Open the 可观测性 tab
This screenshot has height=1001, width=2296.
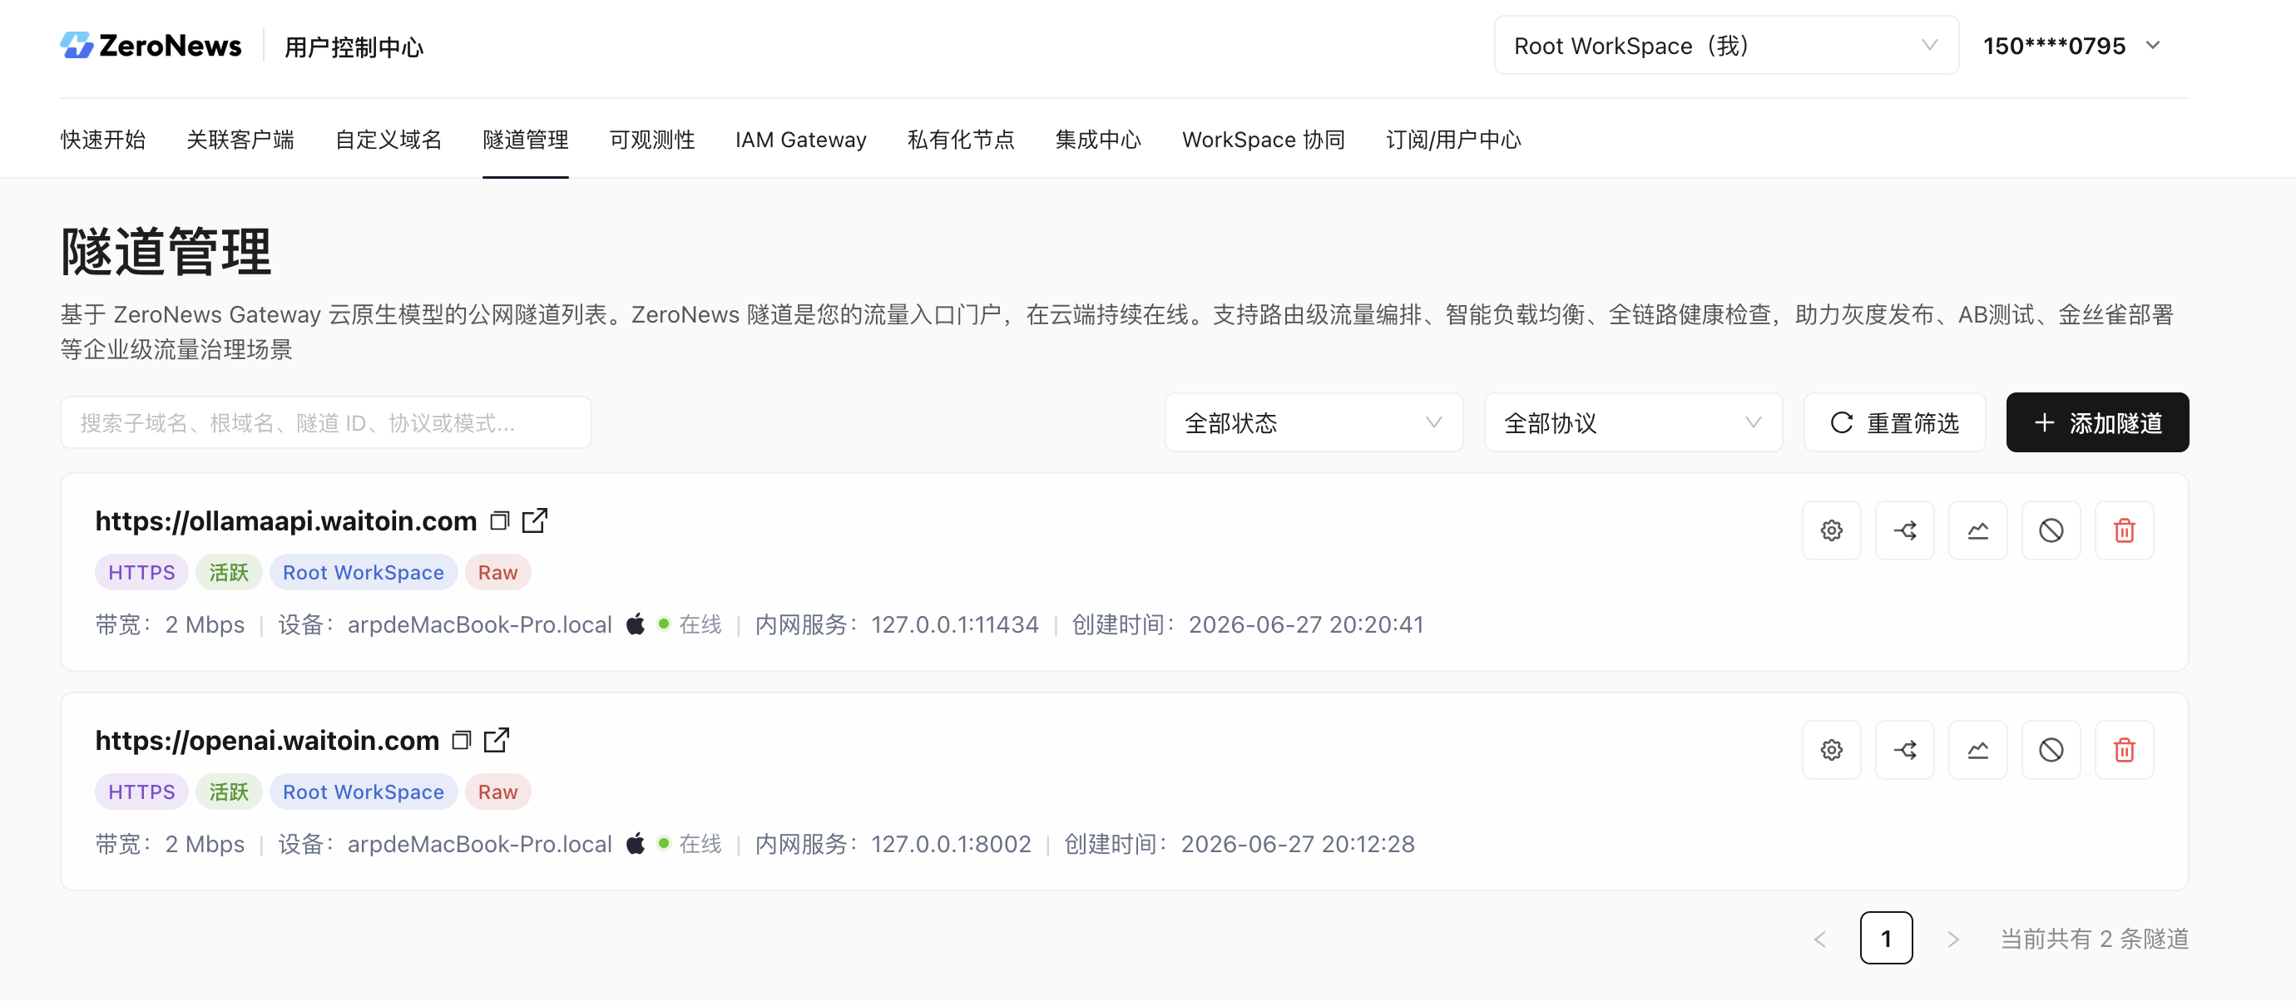[651, 140]
